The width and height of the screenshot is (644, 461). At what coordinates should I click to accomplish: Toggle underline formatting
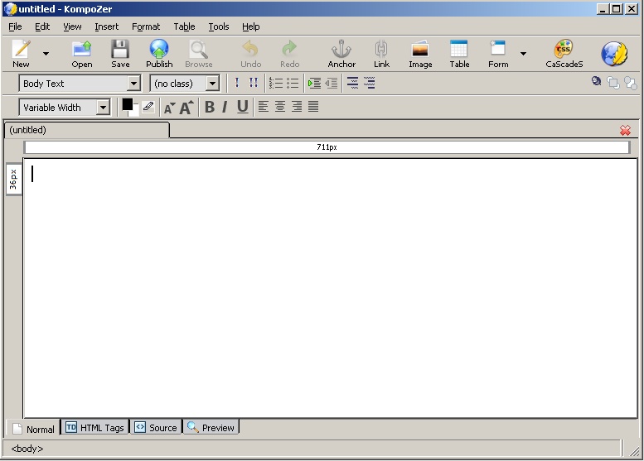pos(242,107)
